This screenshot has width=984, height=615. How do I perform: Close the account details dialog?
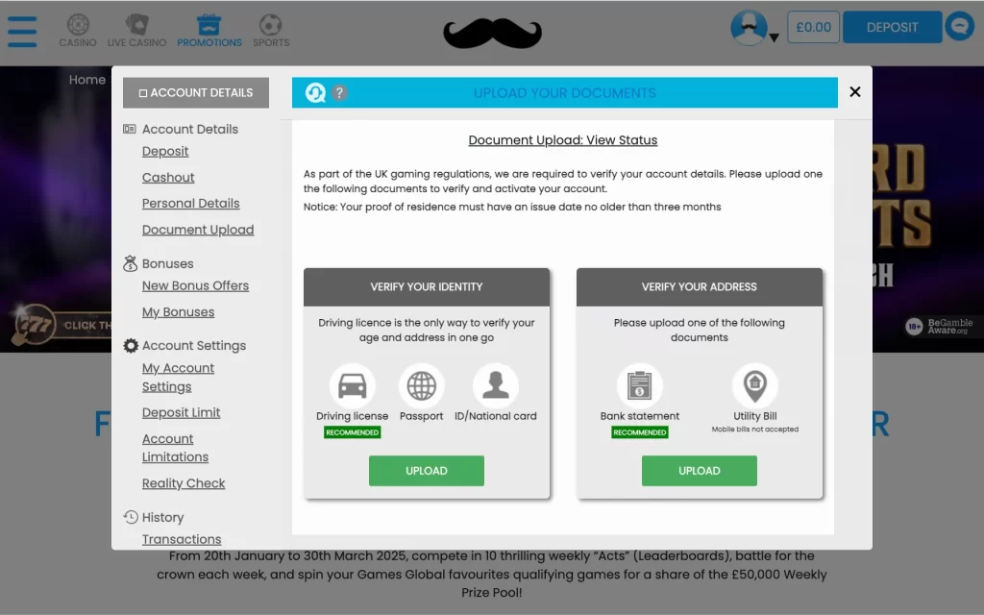[854, 92]
